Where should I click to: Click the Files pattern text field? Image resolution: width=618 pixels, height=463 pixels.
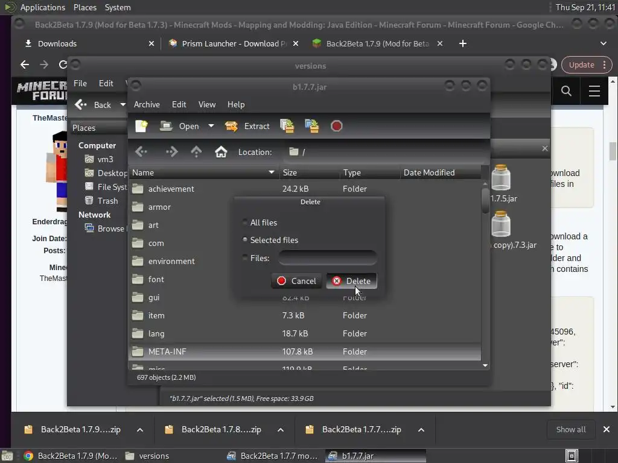pos(328,258)
